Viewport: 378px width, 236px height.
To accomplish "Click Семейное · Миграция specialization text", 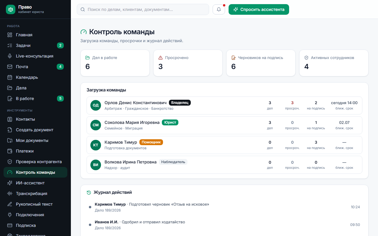I will pyautogui.click(x=123, y=128).
